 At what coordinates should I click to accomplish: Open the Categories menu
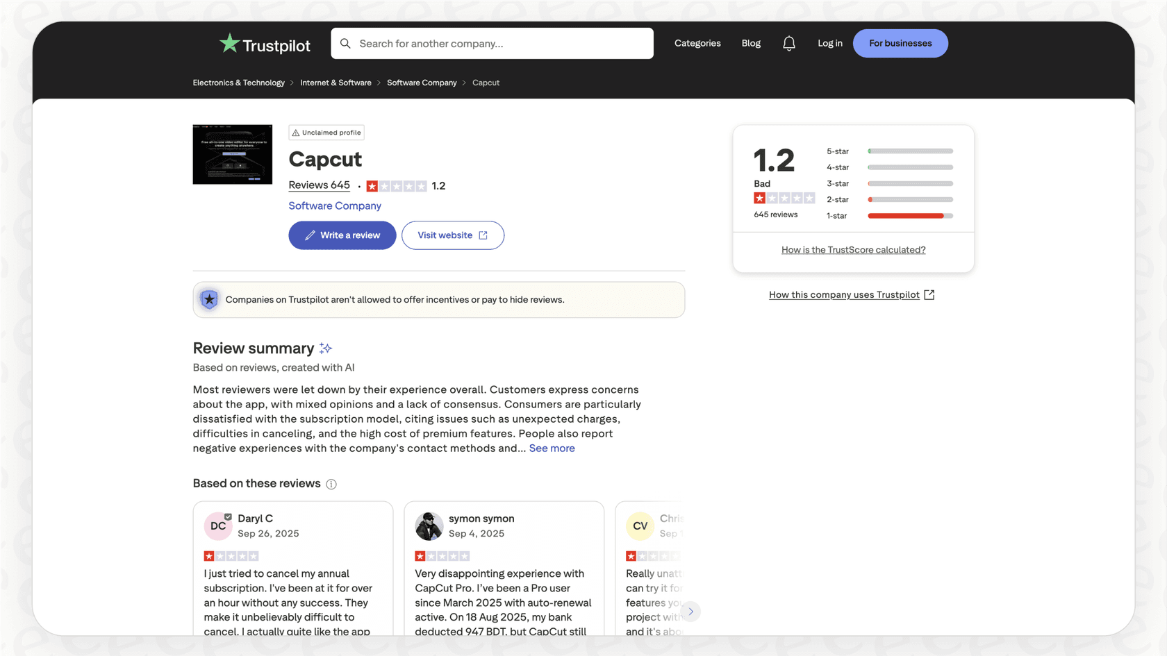(697, 43)
